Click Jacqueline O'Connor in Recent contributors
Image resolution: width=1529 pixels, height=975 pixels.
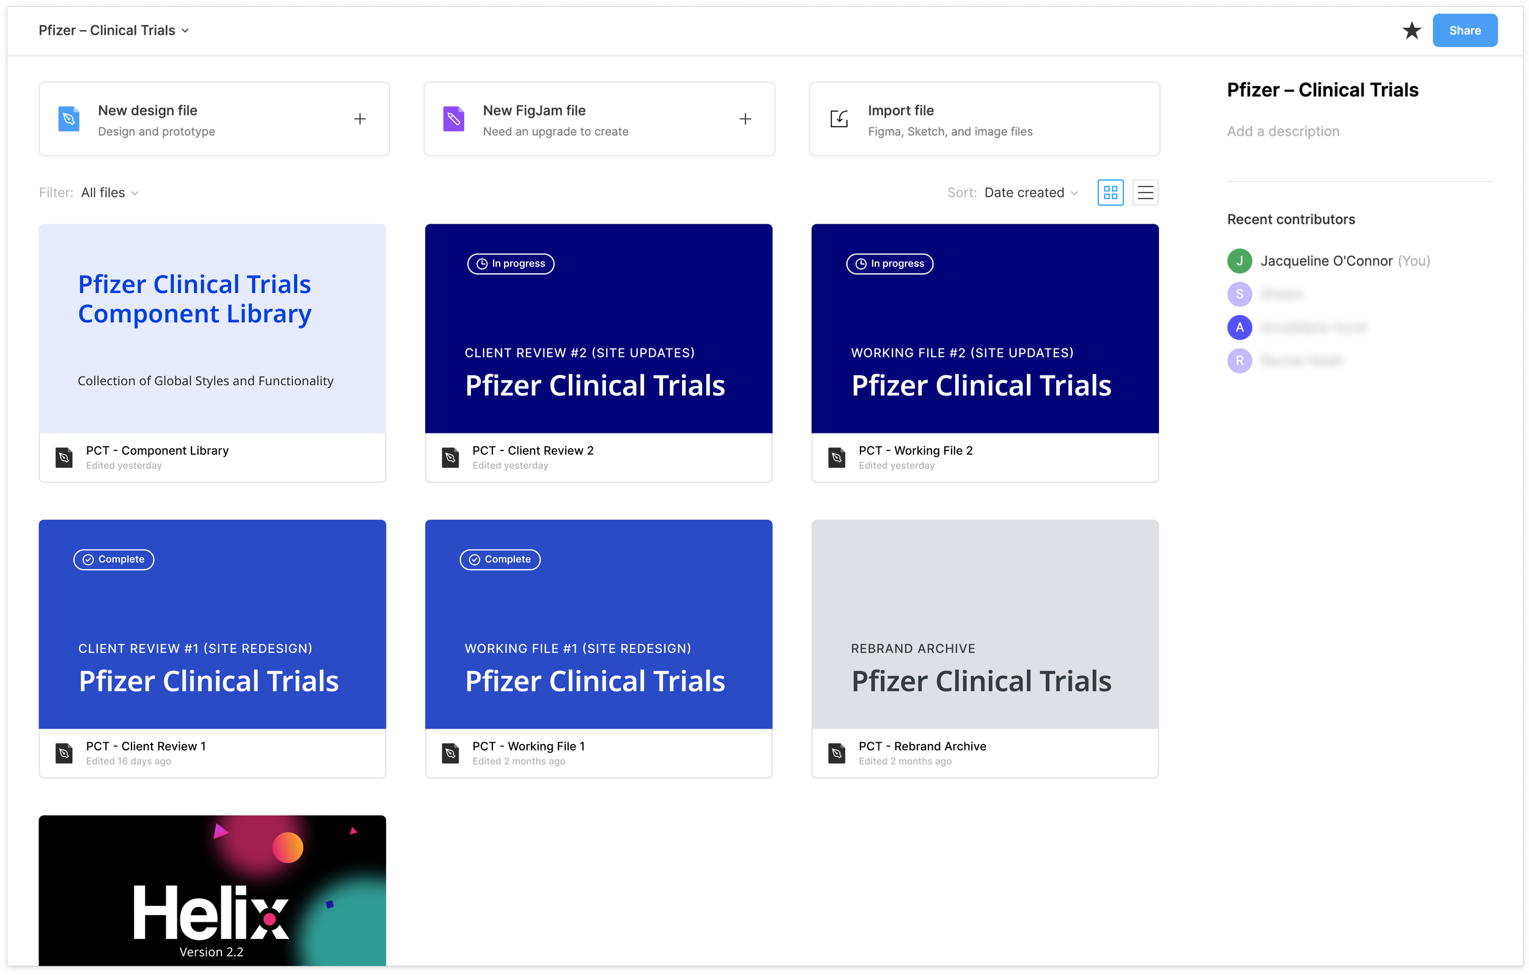(x=1327, y=260)
